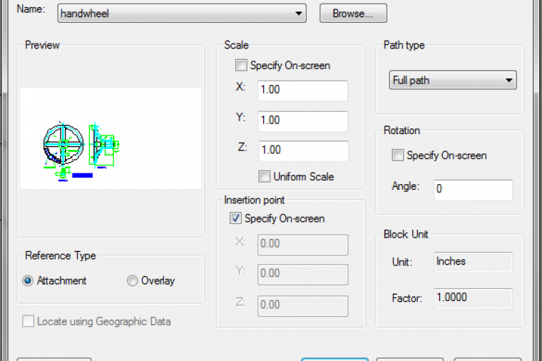Screen dimensions: 542x361
Task: Click the handwheel preview thumbnail
Action: click(111, 138)
